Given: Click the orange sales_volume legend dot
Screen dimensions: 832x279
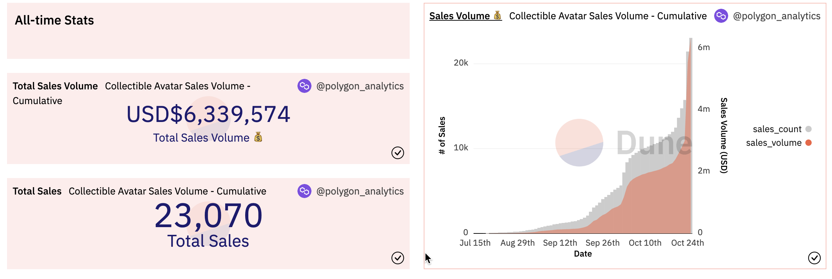Looking at the screenshot, I should 808,143.
